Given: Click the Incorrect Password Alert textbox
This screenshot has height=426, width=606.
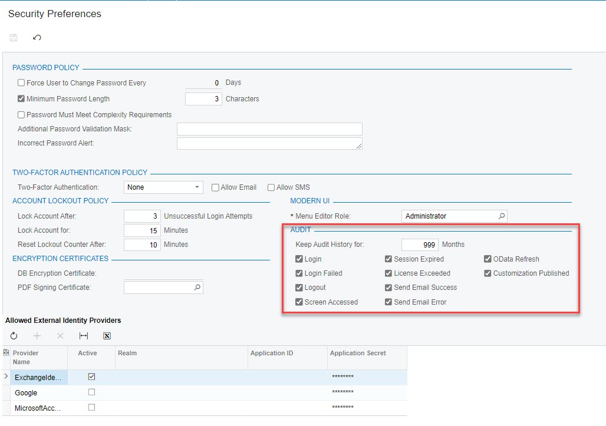Looking at the screenshot, I should coord(269,143).
